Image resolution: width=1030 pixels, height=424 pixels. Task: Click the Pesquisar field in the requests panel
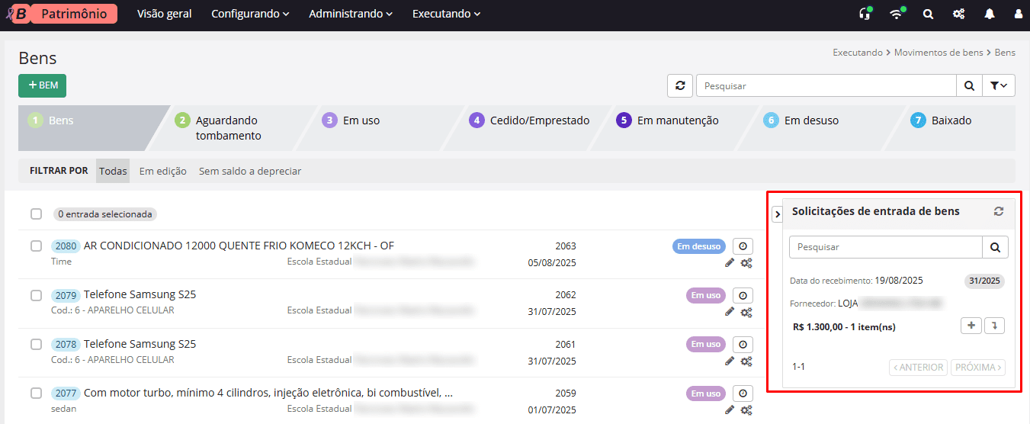coord(885,247)
